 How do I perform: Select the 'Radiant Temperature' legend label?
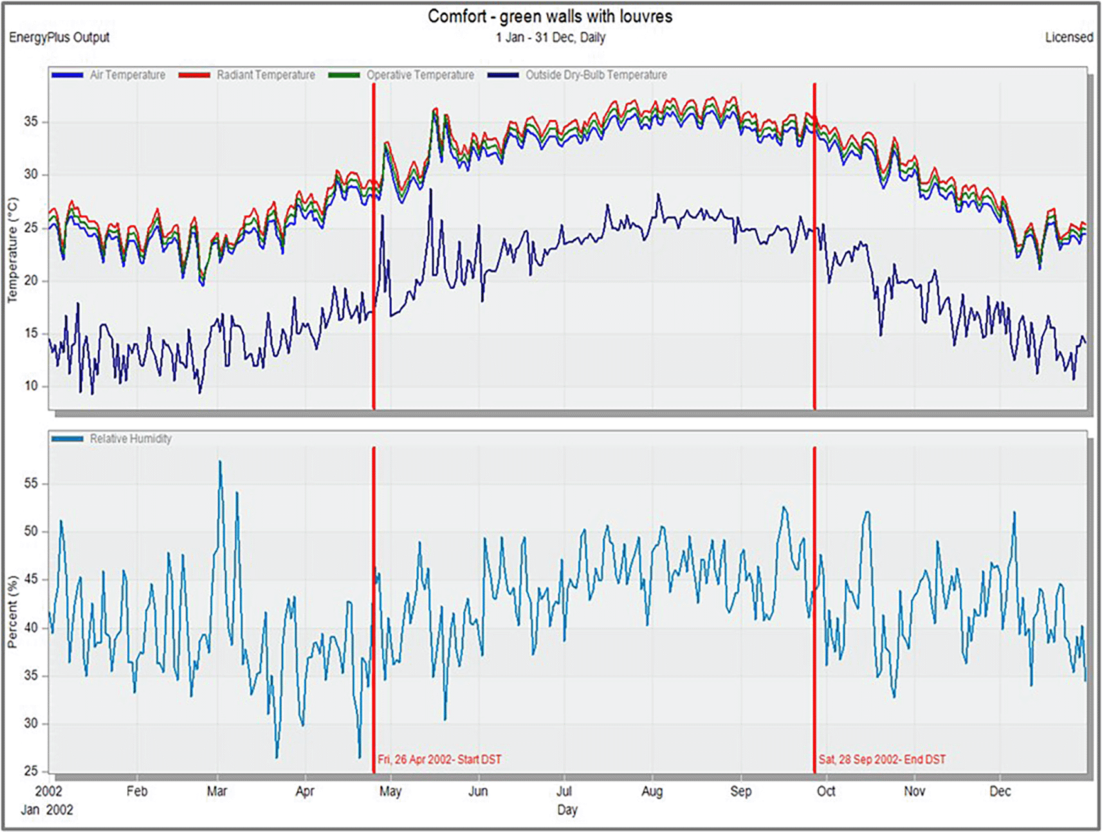(x=266, y=75)
